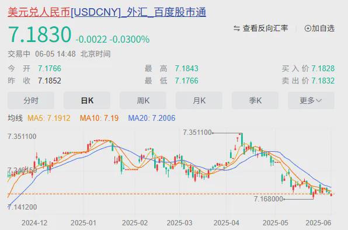Click the 2025-05 date axis label
This screenshot has width=348, height=230.
[276, 222]
